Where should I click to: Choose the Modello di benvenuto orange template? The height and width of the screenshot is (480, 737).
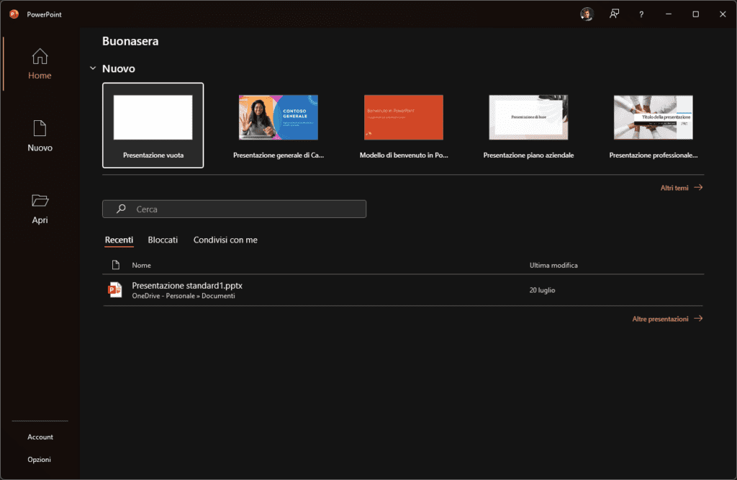403,117
